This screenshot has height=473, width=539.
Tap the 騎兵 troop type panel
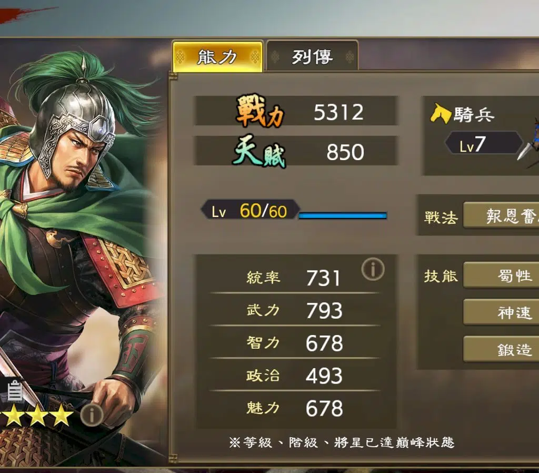[x=481, y=136]
